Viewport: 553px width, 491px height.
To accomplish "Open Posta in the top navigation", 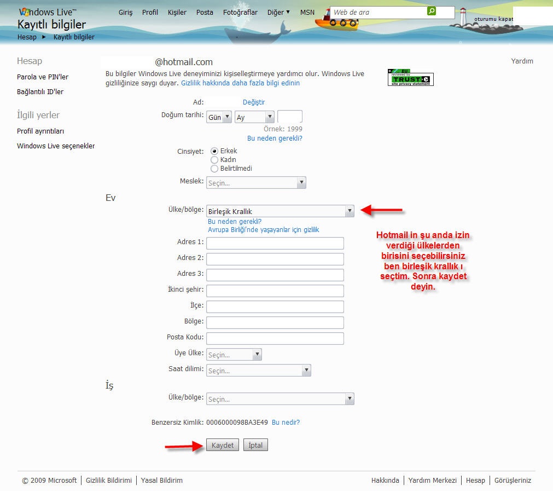I will point(205,13).
